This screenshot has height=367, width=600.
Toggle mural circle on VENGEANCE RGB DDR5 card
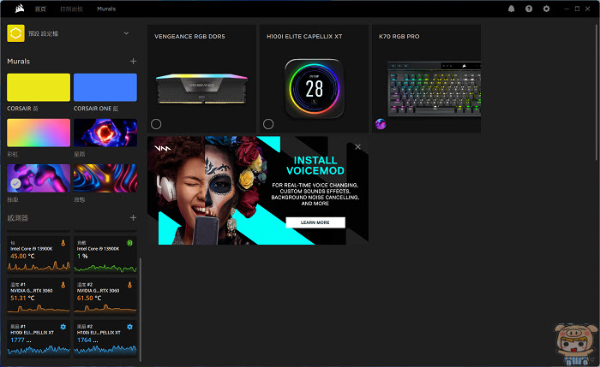[x=156, y=124]
